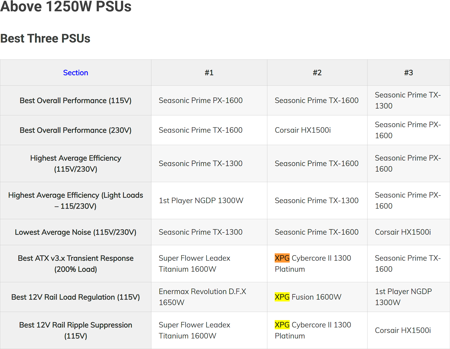Click the Best Three PSUs heading

[45, 38]
